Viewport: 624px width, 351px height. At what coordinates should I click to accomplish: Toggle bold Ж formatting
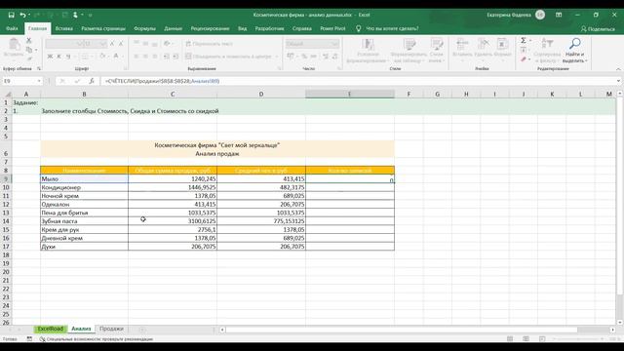(50, 57)
